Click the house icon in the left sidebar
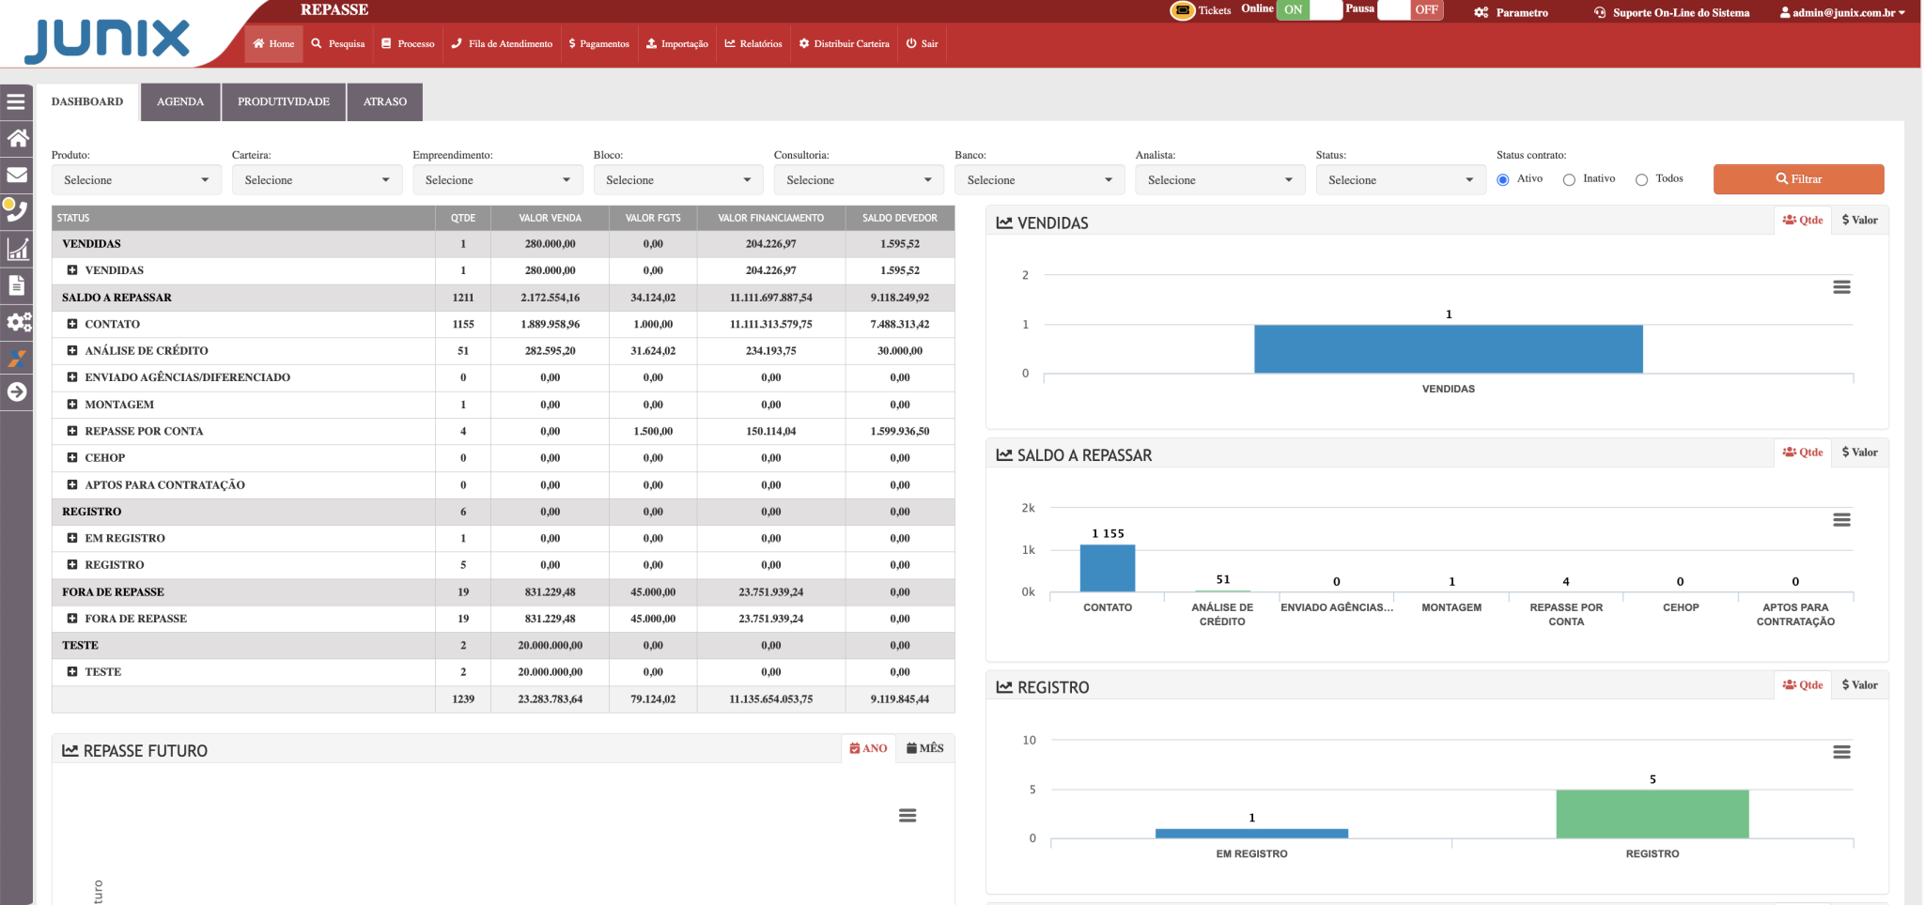The height and width of the screenshot is (905, 1924). pos(17,138)
